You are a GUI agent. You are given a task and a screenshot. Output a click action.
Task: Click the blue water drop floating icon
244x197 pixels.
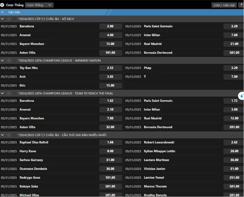[241, 96]
